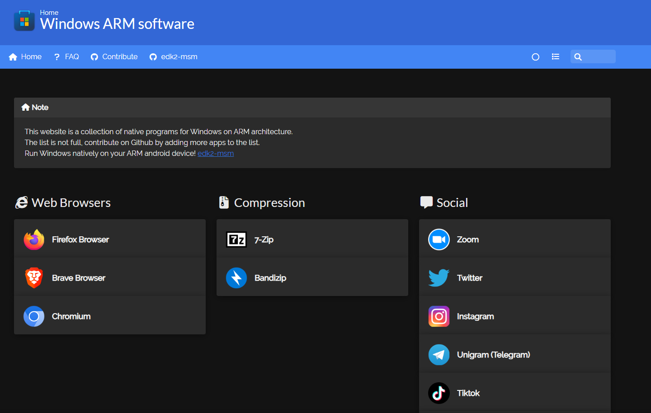Toggle the circle theme icon in navbar
Screen dimensions: 651x413
[x=536, y=57]
